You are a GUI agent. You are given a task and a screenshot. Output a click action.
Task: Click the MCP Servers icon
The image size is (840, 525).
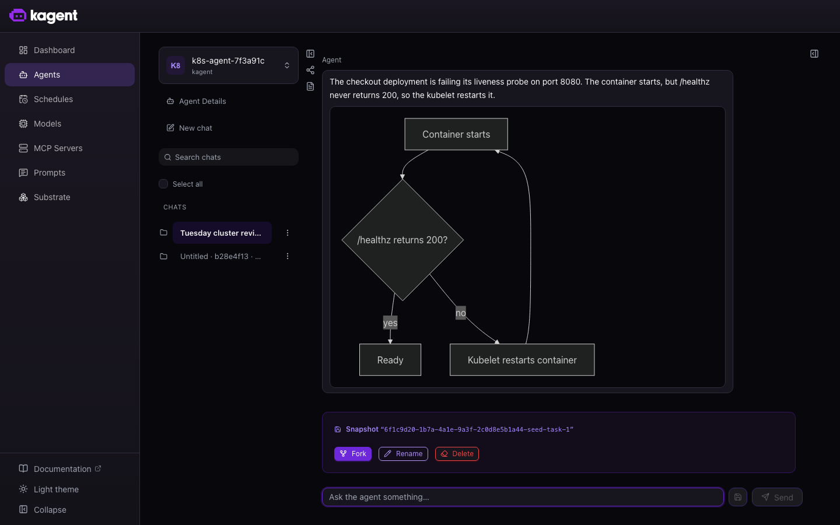pos(23,148)
